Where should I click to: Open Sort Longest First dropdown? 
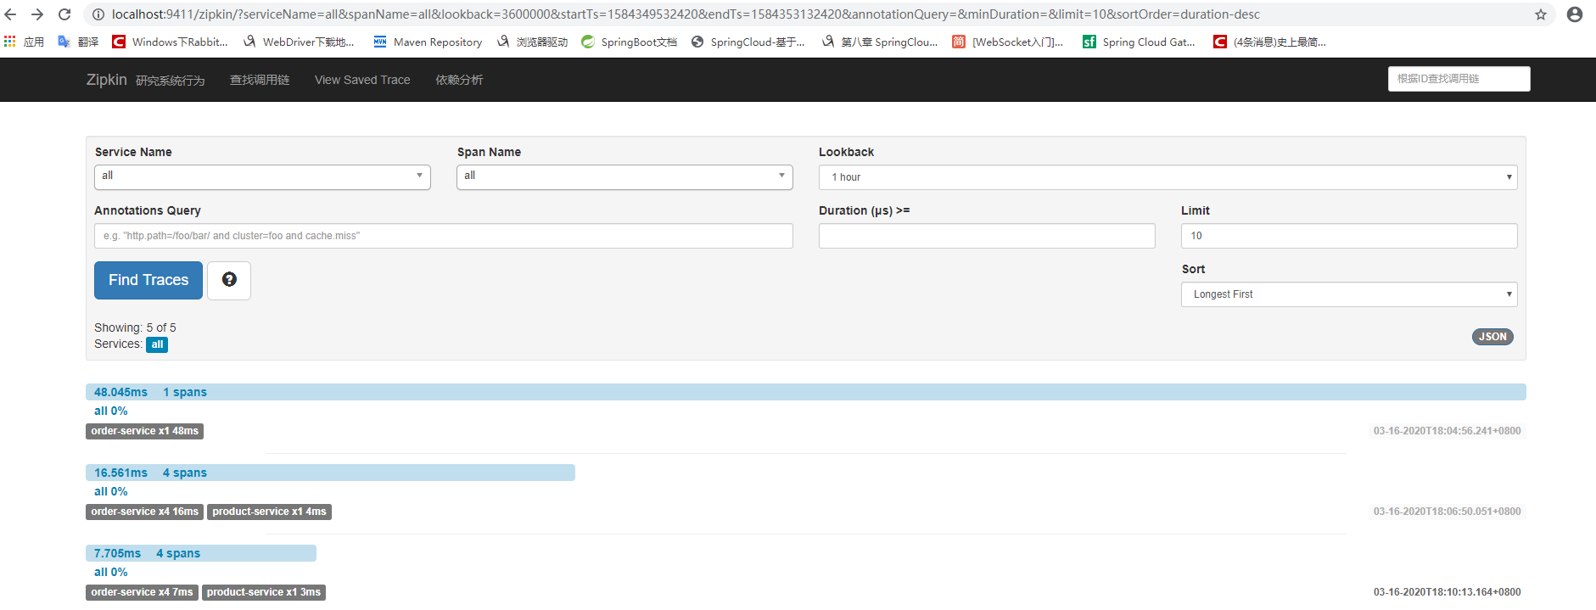1349,294
